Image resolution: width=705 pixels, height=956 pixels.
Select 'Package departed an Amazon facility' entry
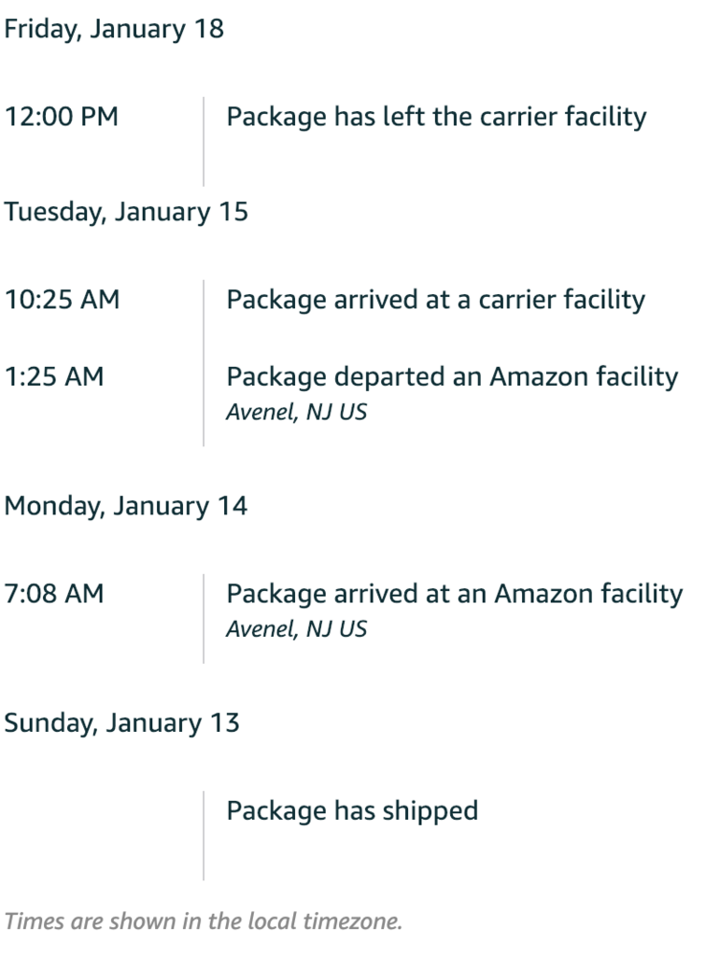click(452, 377)
